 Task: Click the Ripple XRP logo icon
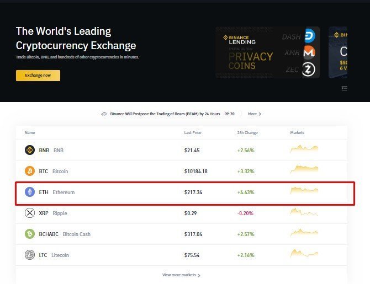[x=30, y=213]
